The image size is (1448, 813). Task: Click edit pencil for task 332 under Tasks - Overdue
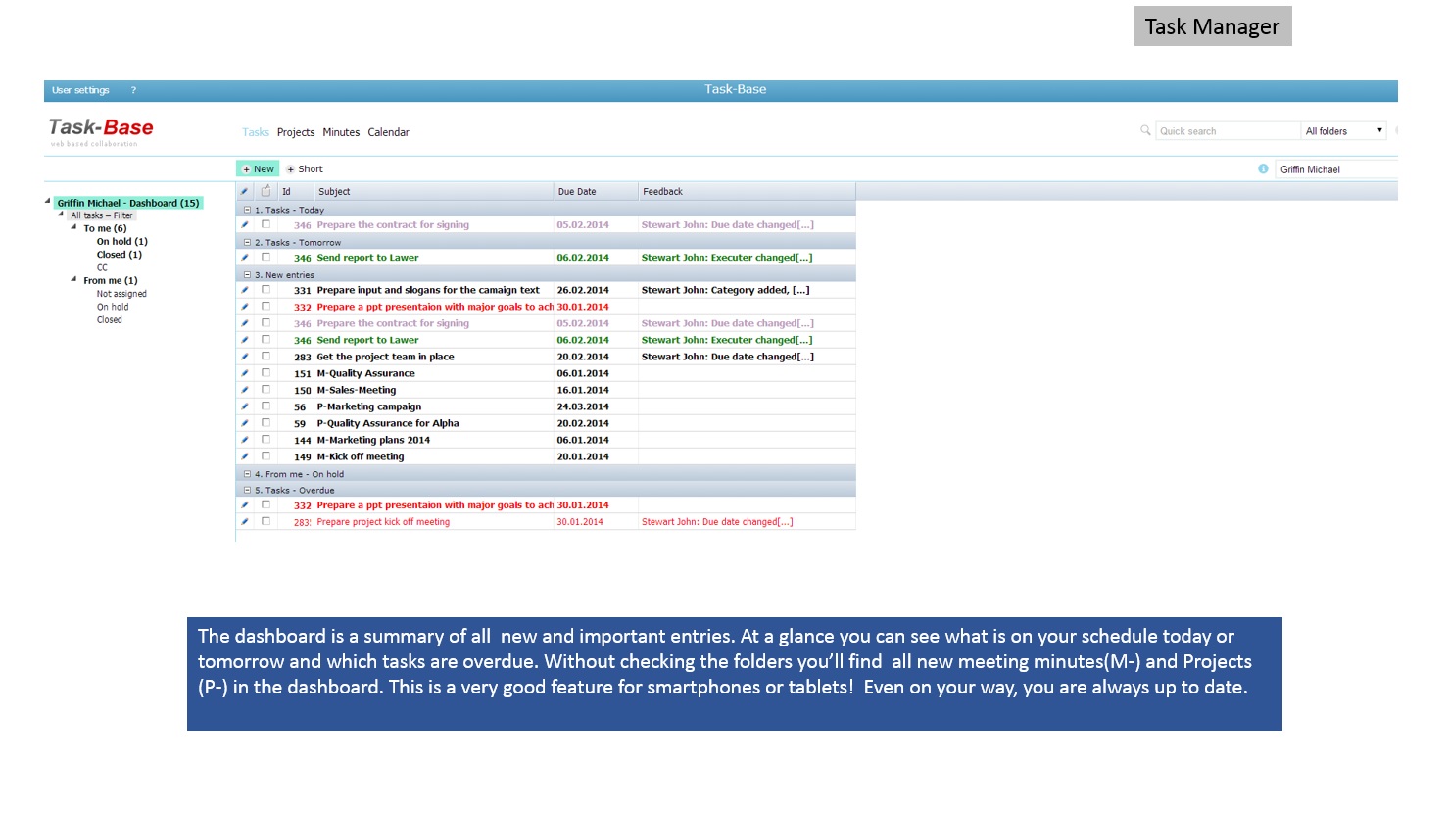tap(245, 505)
